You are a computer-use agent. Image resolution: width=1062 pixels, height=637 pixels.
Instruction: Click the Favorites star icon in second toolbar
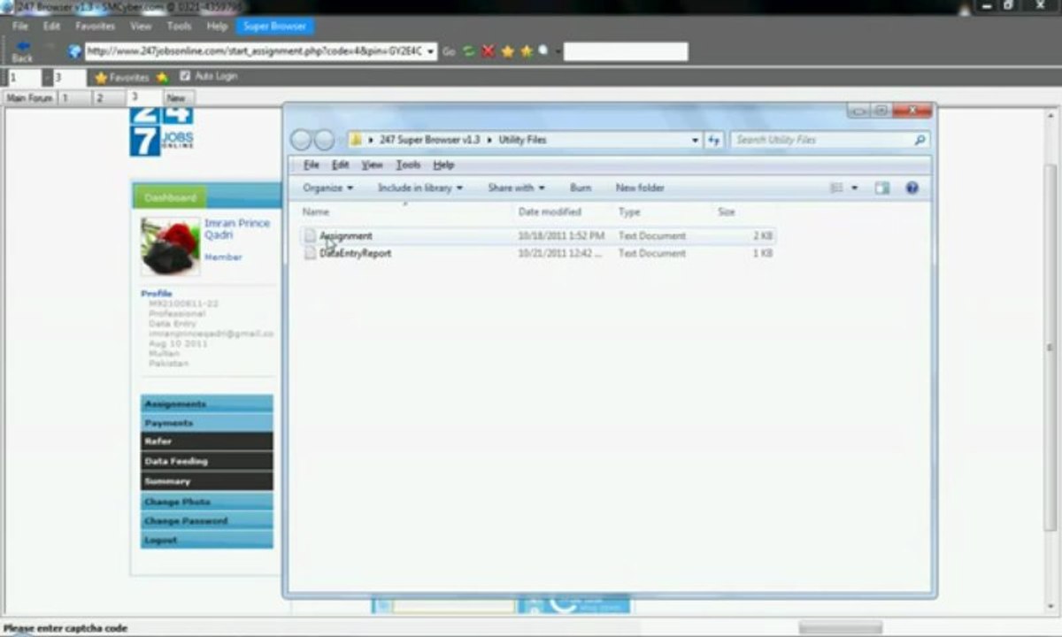click(x=101, y=77)
